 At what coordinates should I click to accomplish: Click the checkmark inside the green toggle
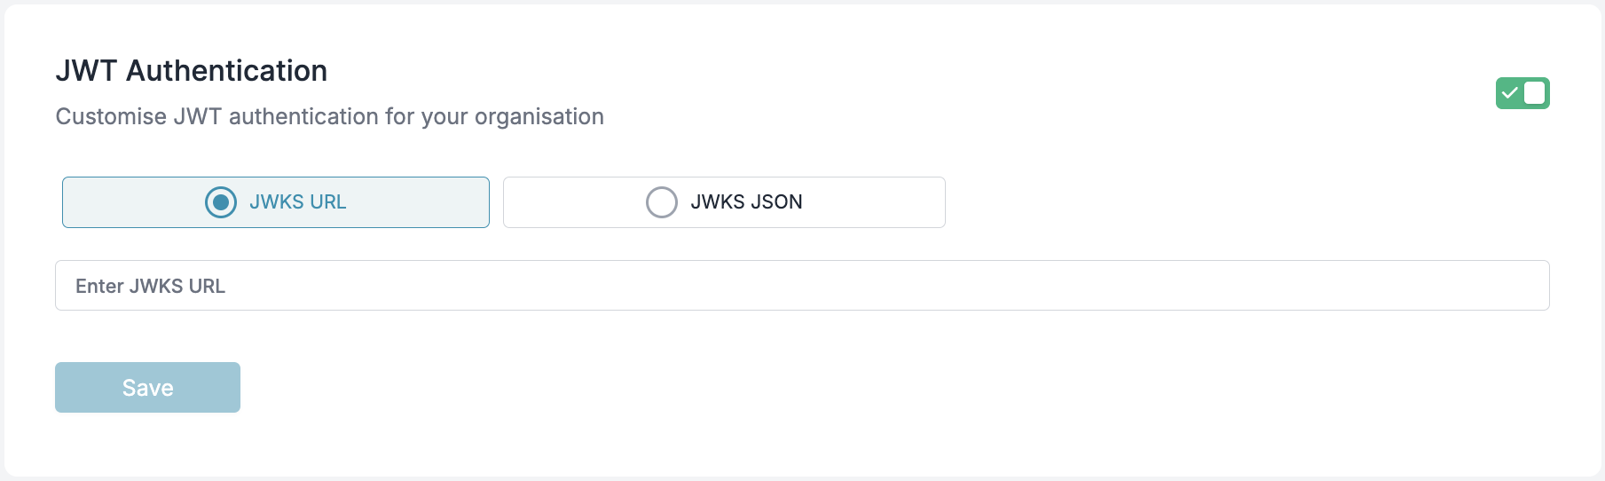(x=1510, y=93)
